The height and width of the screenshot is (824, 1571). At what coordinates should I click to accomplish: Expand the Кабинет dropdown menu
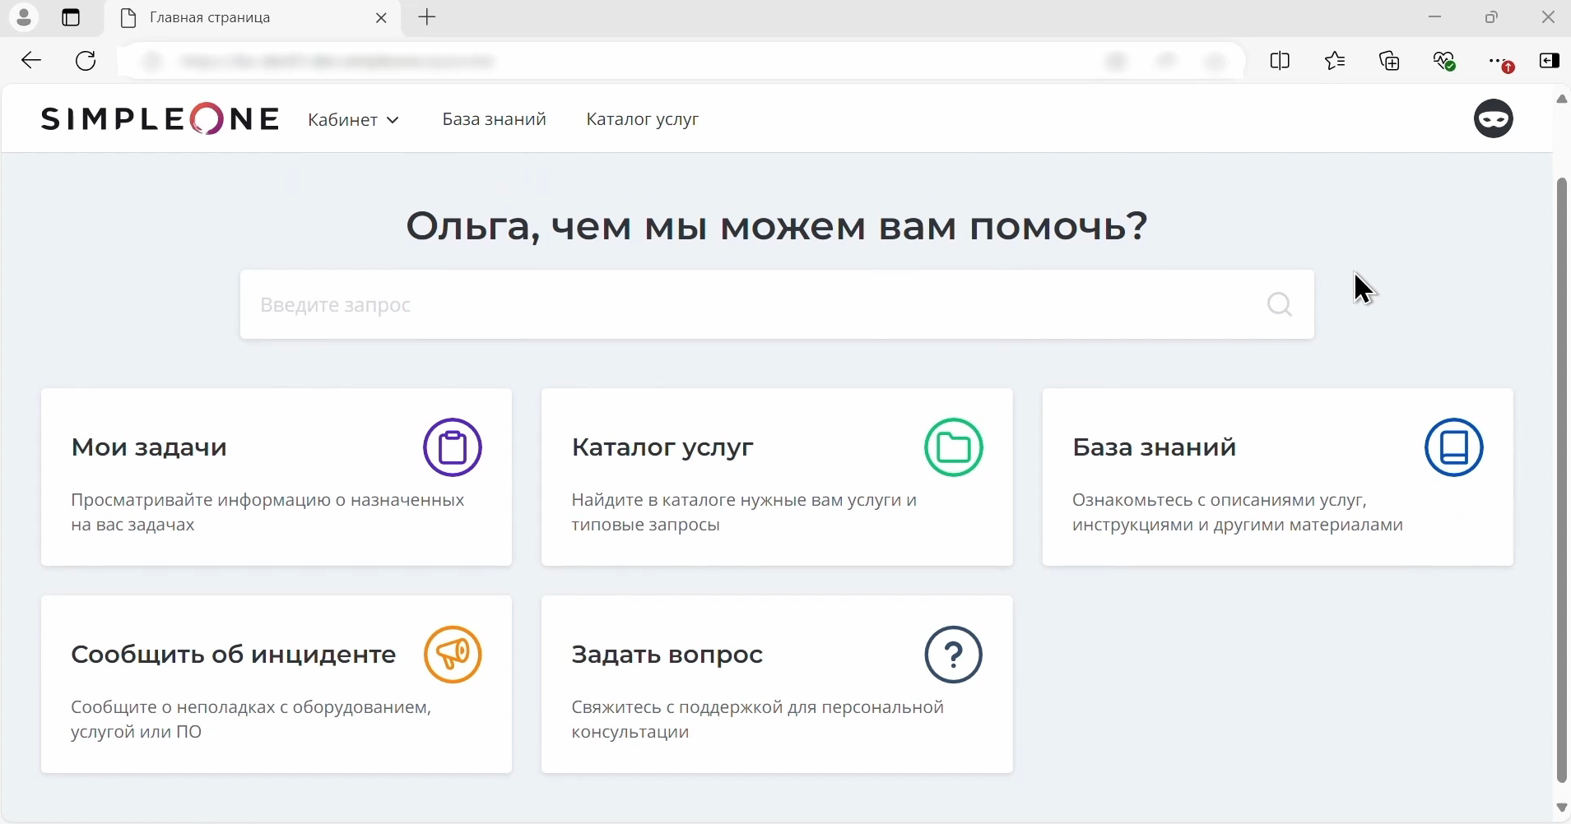tap(353, 119)
